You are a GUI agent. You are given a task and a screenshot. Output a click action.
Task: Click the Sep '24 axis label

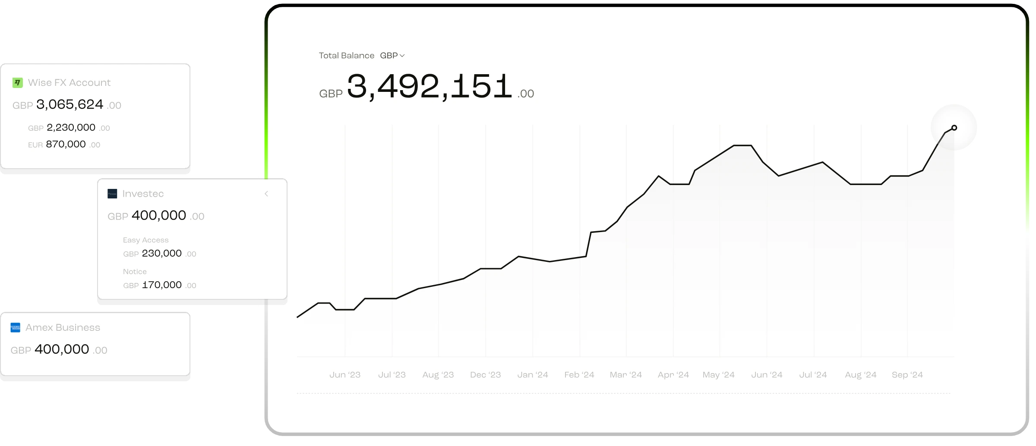click(907, 375)
